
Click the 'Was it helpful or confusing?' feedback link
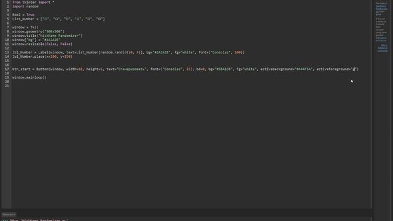click(x=383, y=48)
